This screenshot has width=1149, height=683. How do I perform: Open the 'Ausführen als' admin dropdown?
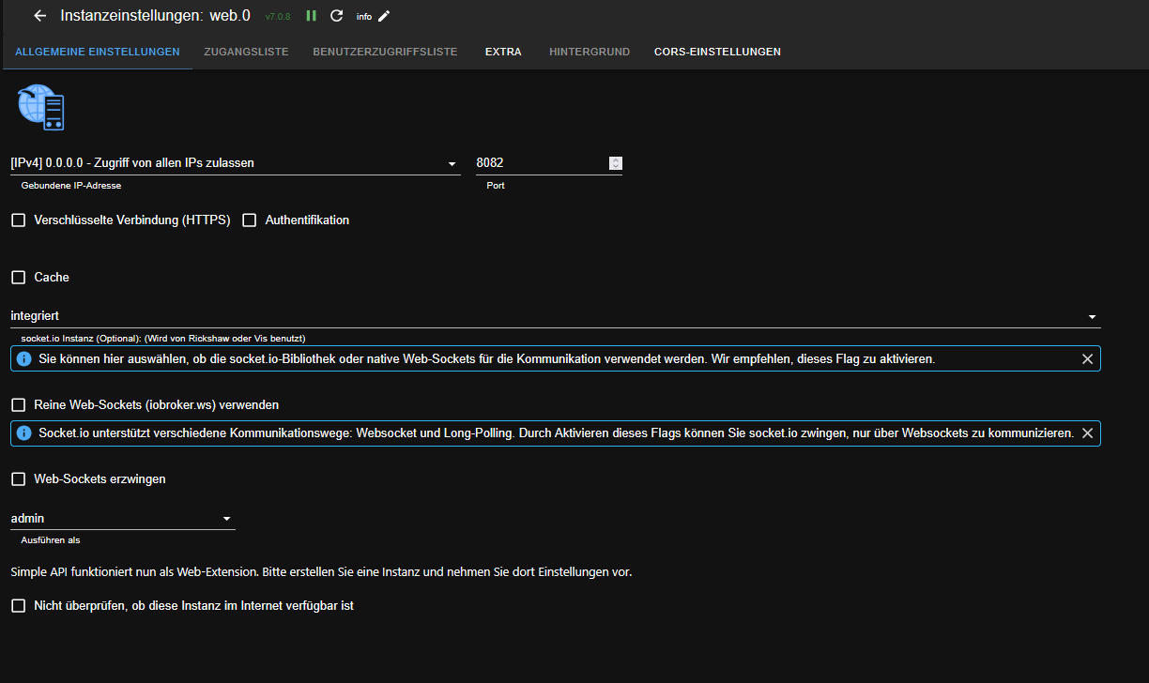123,518
